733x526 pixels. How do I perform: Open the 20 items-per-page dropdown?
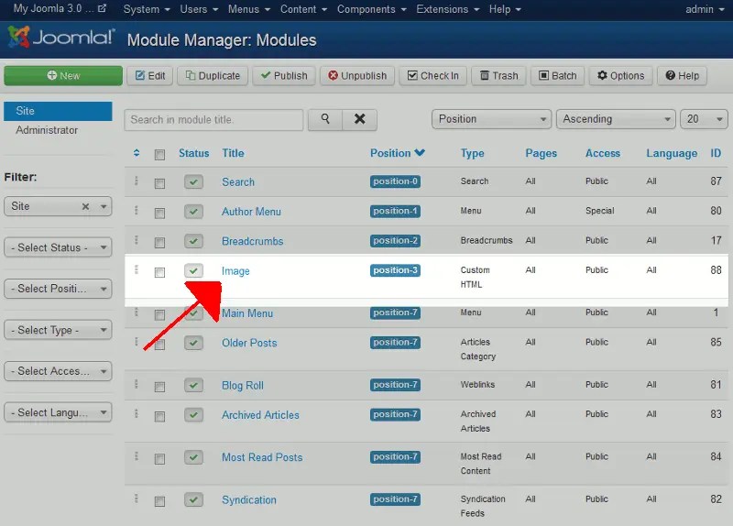(x=704, y=119)
